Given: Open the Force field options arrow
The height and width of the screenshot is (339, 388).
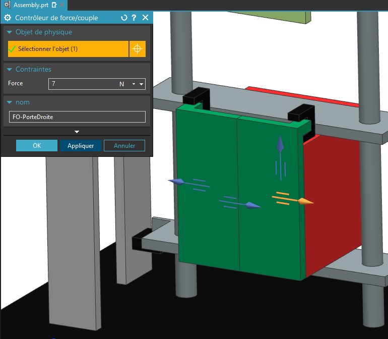Looking at the screenshot, I should coord(141,84).
